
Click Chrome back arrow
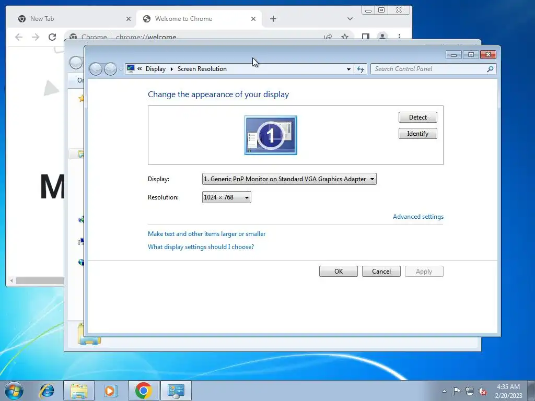19,37
